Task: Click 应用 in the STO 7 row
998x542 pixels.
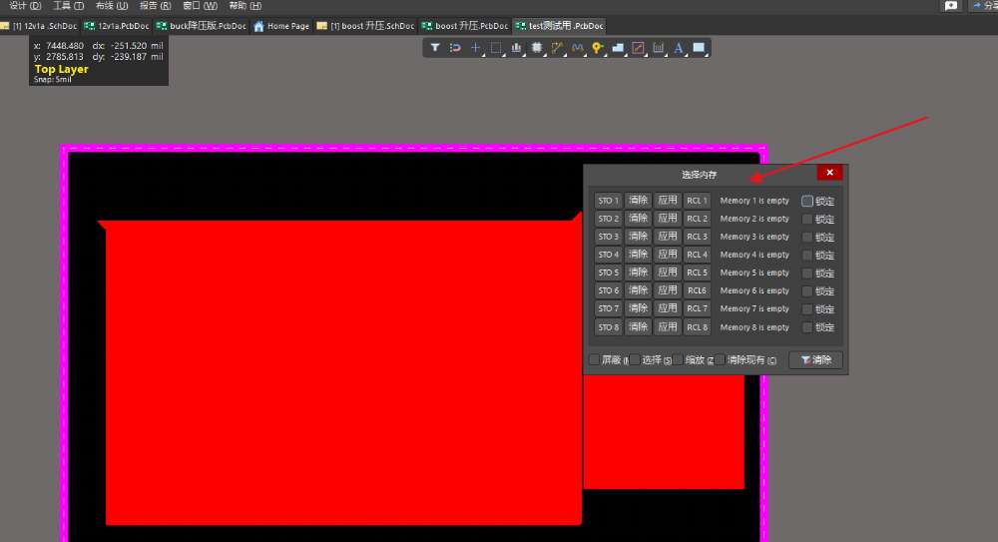Action: click(x=667, y=308)
